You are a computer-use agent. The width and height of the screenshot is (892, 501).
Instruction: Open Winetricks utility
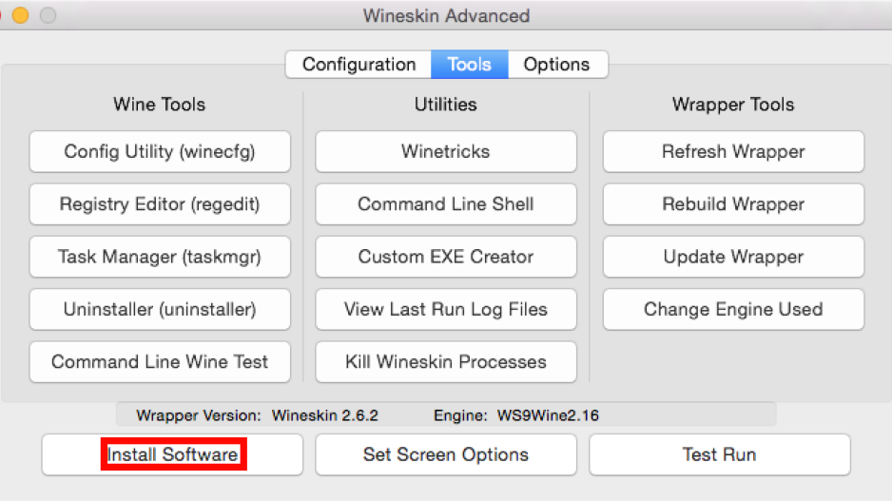pos(446,152)
